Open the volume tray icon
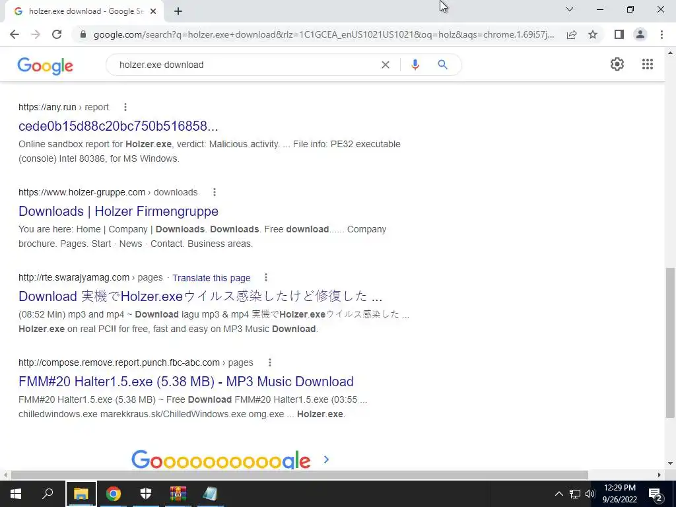The width and height of the screenshot is (676, 507). coord(590,494)
